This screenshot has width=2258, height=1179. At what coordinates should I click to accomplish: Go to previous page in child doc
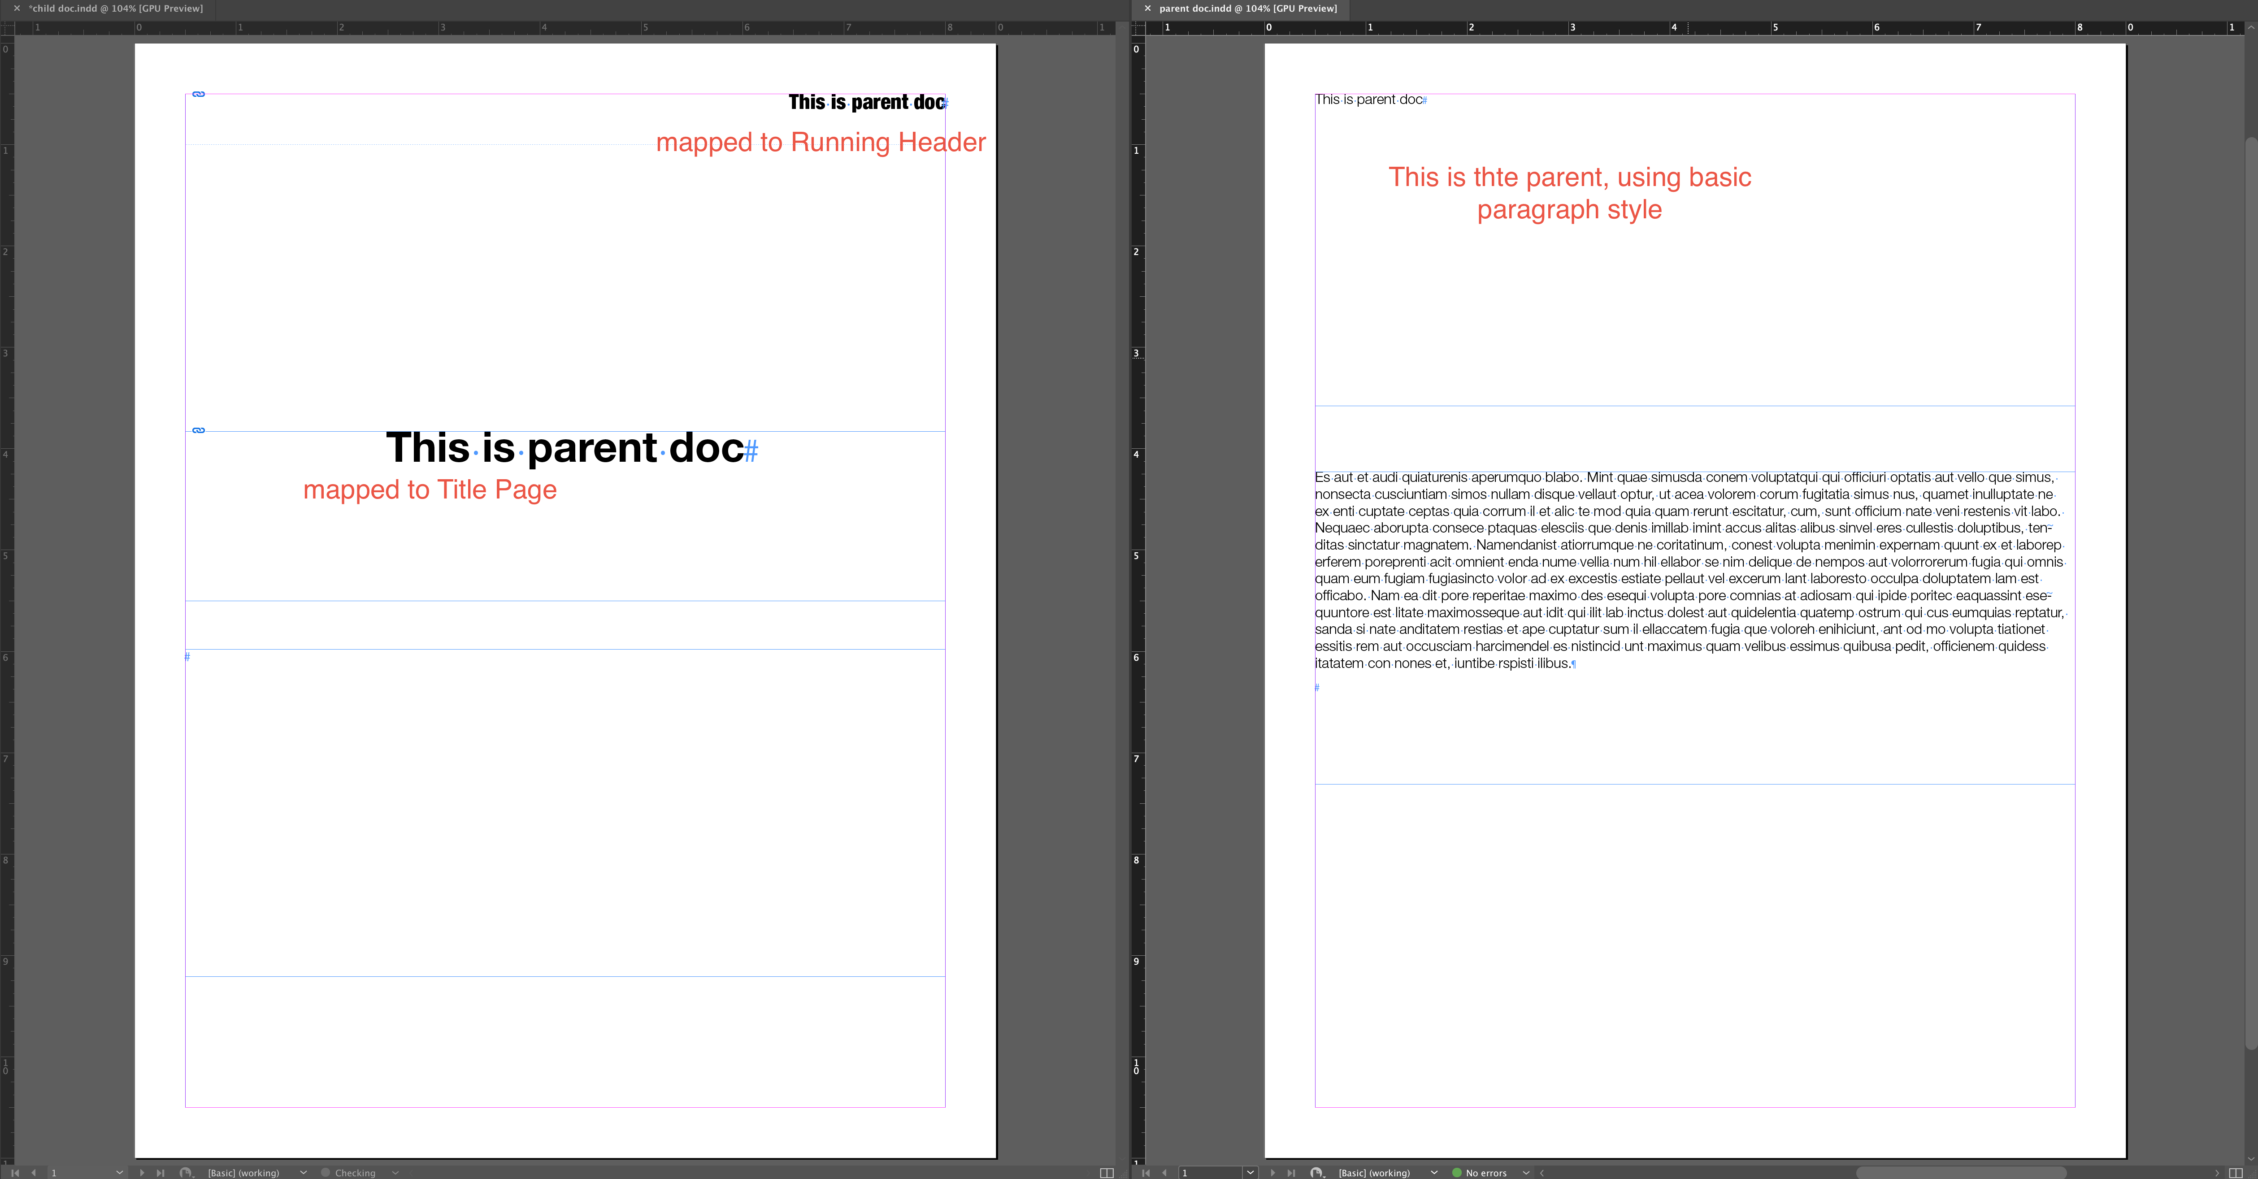(x=34, y=1173)
